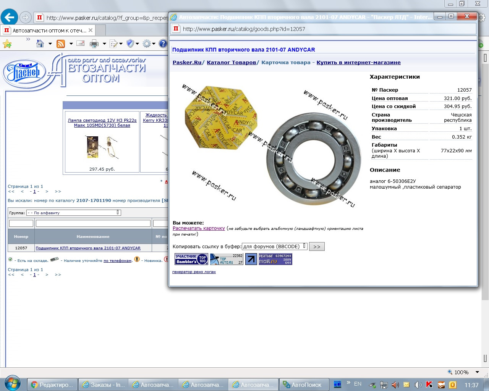489x391 pixels.
Task: Open the Safety shield icon
Action: 130,44
